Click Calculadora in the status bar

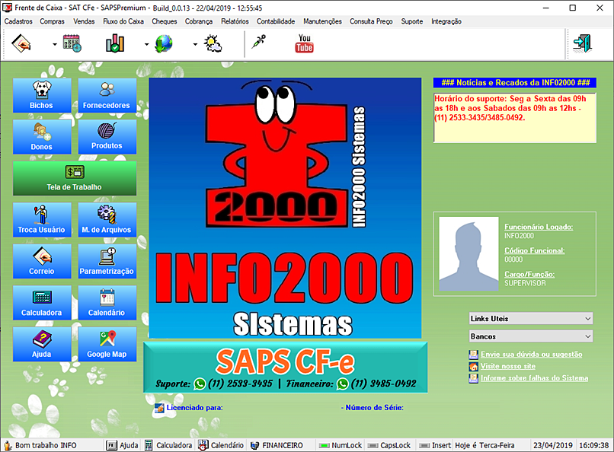[169, 445]
